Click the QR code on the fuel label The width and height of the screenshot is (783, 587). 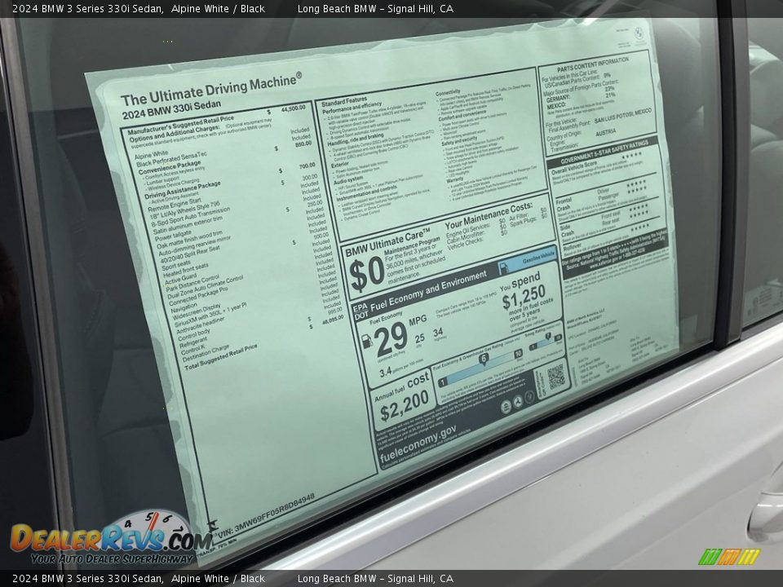coord(555,377)
